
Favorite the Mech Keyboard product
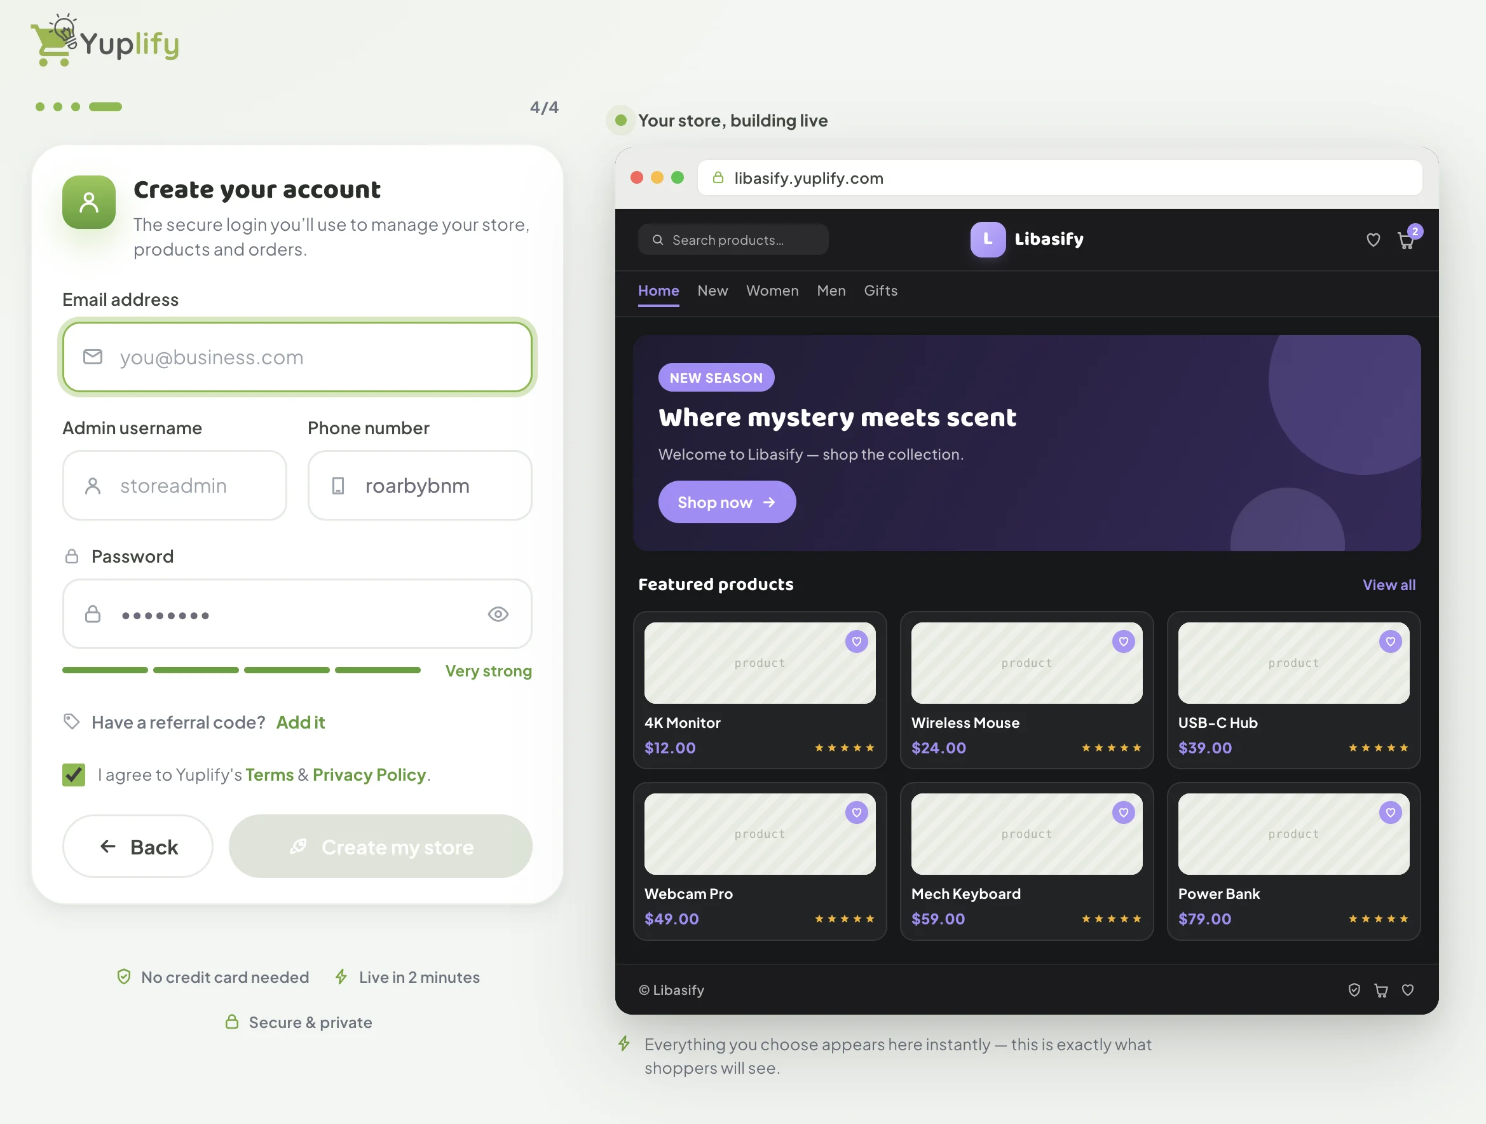coord(1123,813)
